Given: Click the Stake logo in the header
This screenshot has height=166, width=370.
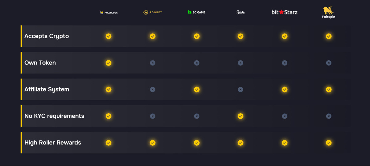Looking at the screenshot, I should [x=240, y=12].
